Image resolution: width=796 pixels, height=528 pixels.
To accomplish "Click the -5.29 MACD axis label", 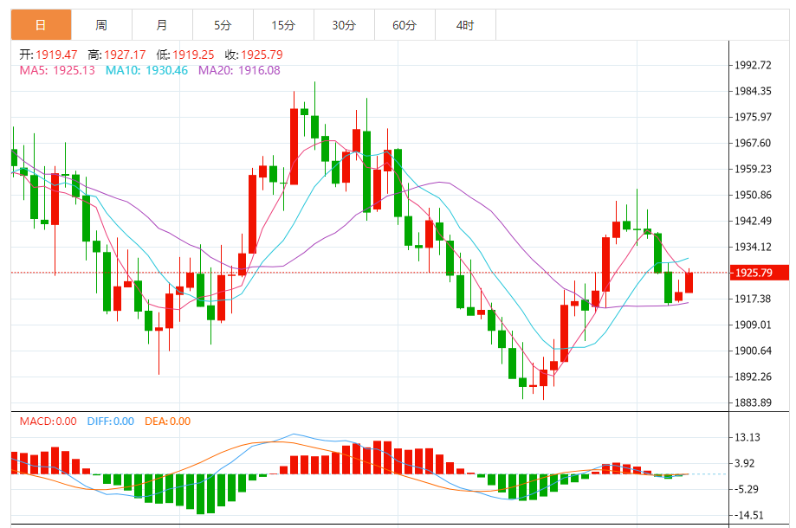I will [x=747, y=489].
